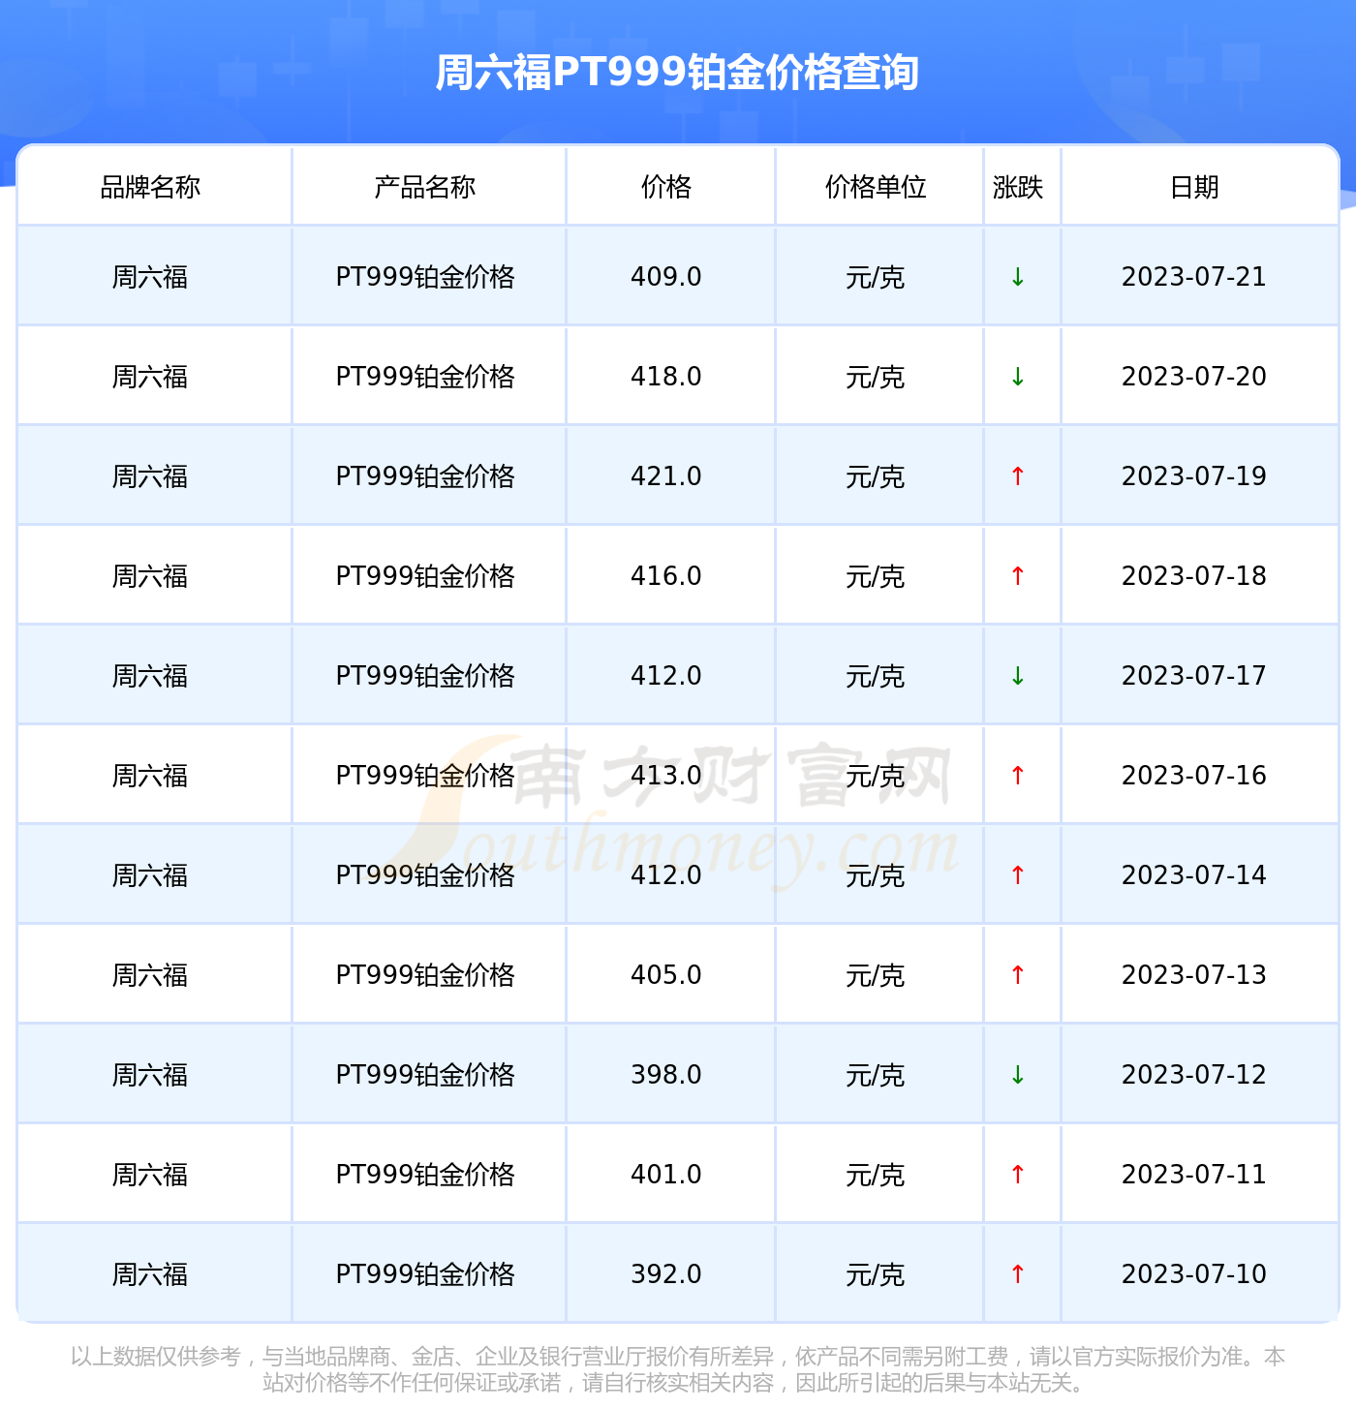Click the date 2023-07-12

pyautogui.click(x=1194, y=1075)
